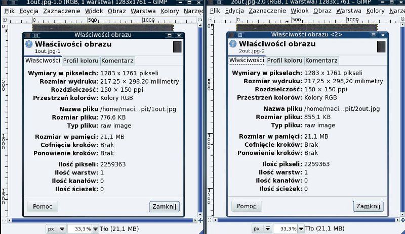The width and height of the screenshot is (405, 234).
Task: Click window menu icon on 2out.jpg dialog titlebar
Action: pos(240,35)
